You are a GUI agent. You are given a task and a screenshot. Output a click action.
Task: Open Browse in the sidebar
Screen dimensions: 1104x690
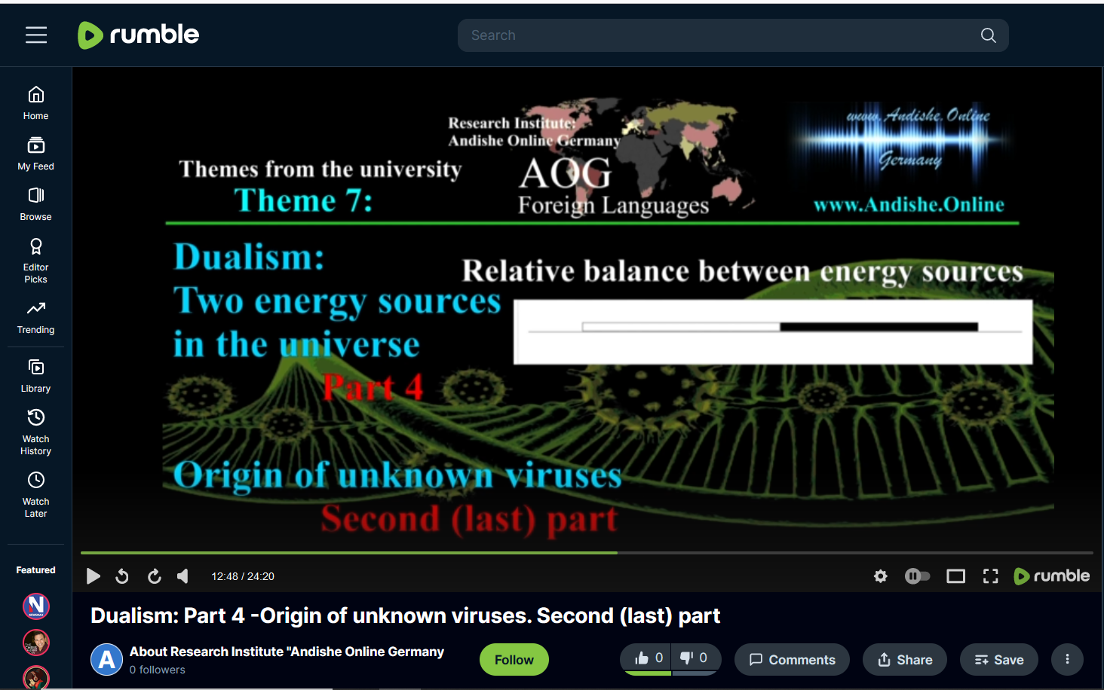coord(35,204)
